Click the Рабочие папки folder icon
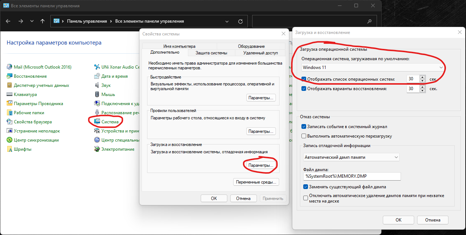 click(9, 113)
